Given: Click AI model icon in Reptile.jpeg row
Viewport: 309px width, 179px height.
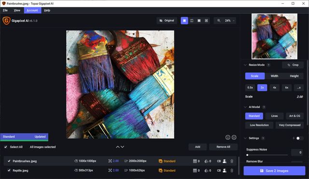Looking at the screenshot, I should pyautogui.click(x=161, y=170).
